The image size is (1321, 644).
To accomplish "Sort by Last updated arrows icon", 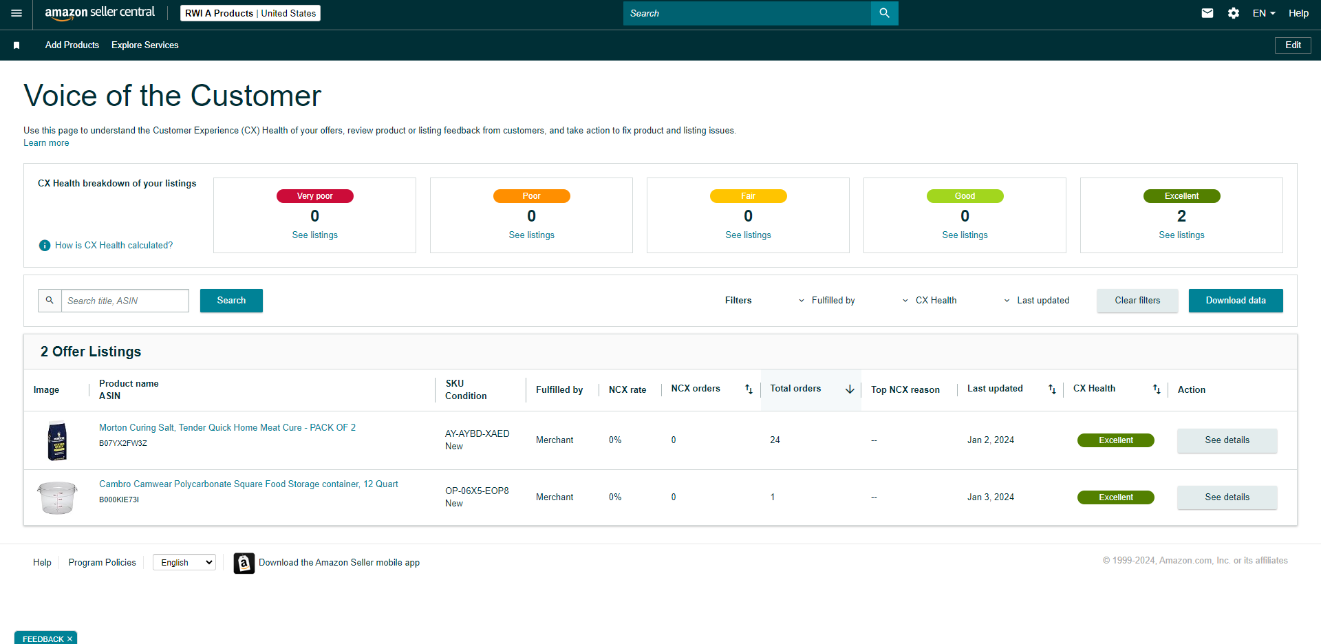I will click(1052, 389).
